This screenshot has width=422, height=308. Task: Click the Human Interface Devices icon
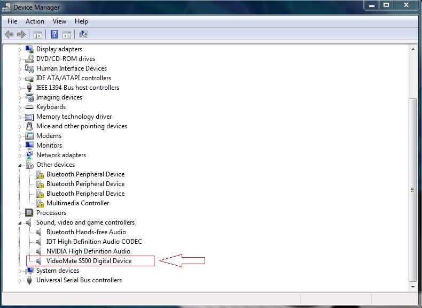[29, 68]
